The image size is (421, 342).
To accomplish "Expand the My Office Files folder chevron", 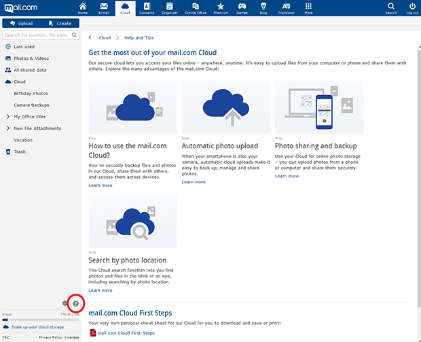I will pyautogui.click(x=8, y=117).
